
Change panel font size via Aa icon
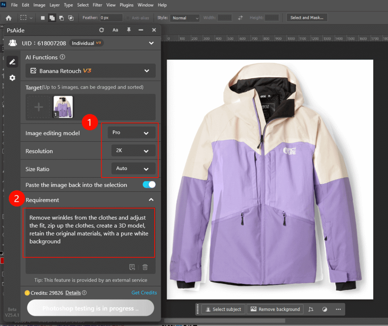(115, 30)
